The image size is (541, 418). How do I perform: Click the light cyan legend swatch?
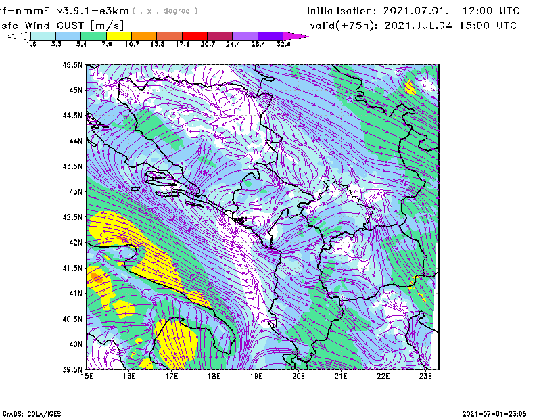[x=43, y=36]
